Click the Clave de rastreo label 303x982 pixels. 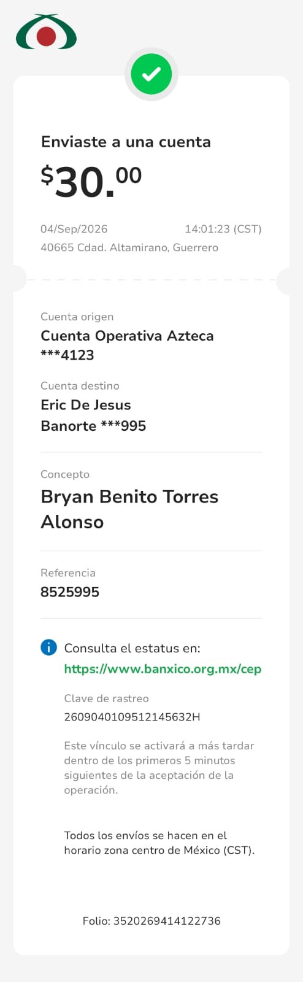106,698
